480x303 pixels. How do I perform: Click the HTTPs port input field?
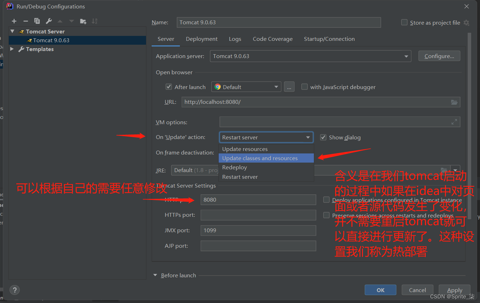tap(258, 215)
